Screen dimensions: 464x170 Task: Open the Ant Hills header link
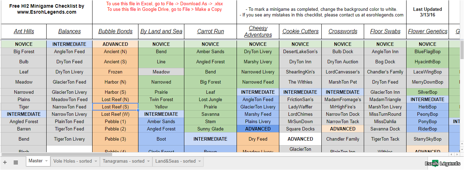[24, 31]
